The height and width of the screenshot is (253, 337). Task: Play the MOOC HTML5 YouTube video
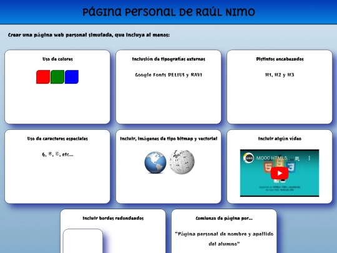click(x=280, y=173)
